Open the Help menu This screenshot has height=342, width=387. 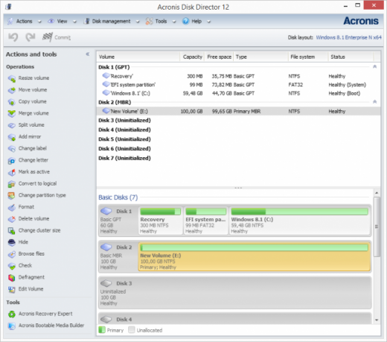click(x=196, y=22)
